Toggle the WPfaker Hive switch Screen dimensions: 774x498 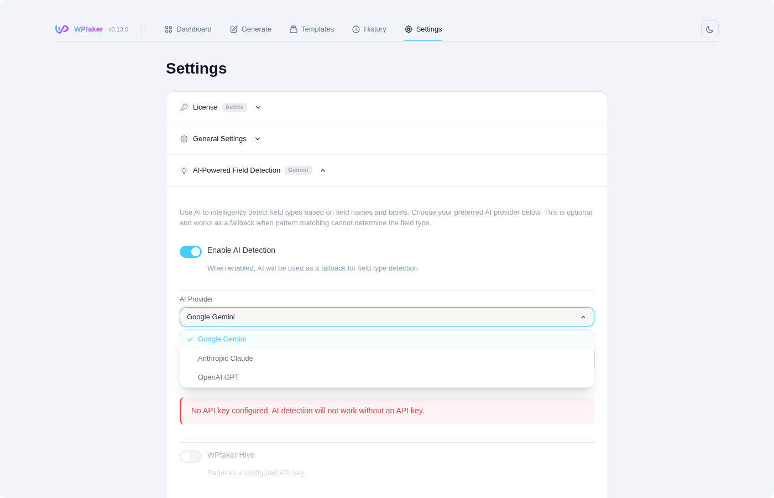[x=191, y=456]
